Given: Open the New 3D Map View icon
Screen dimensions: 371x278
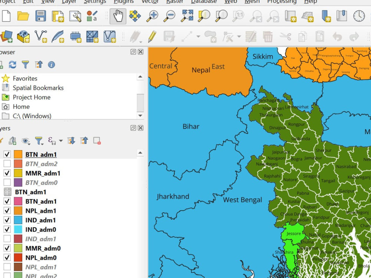Looking at the screenshot, I should (308, 16).
